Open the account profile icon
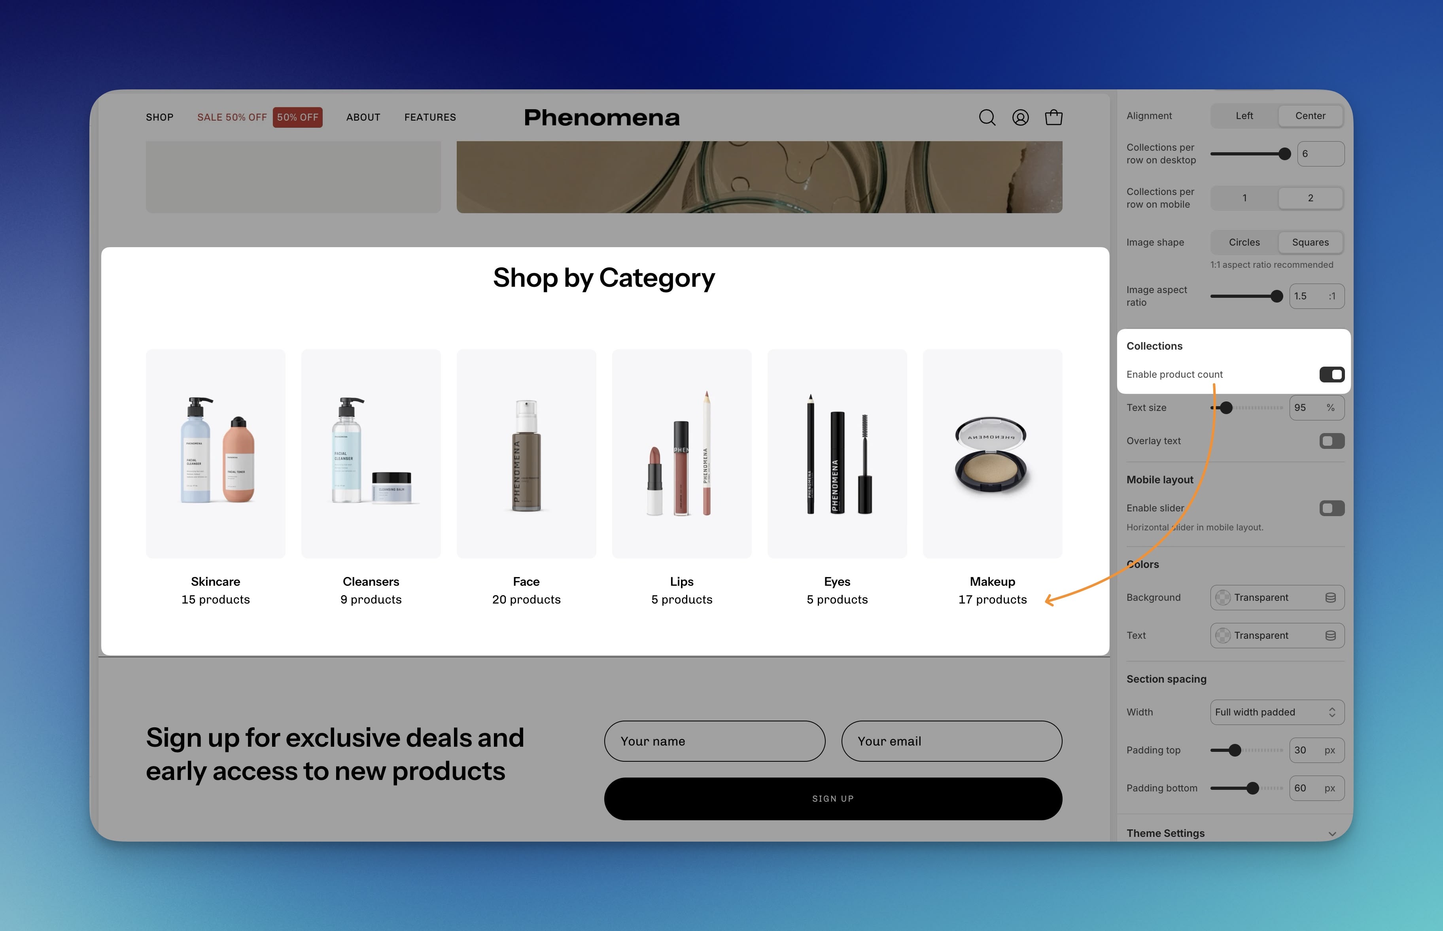Image resolution: width=1443 pixels, height=931 pixels. pyautogui.click(x=1020, y=117)
